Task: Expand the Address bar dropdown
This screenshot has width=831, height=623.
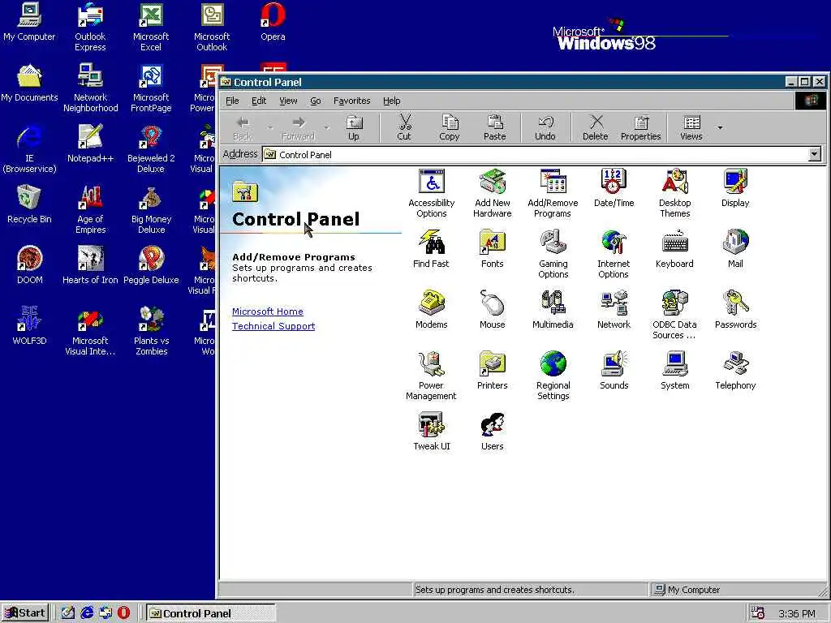Action: [x=815, y=154]
